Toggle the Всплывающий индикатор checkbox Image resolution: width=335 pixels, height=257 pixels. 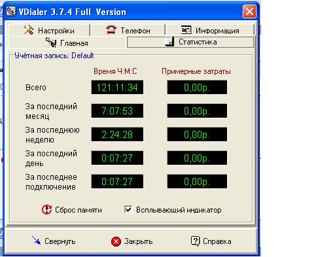(x=128, y=209)
